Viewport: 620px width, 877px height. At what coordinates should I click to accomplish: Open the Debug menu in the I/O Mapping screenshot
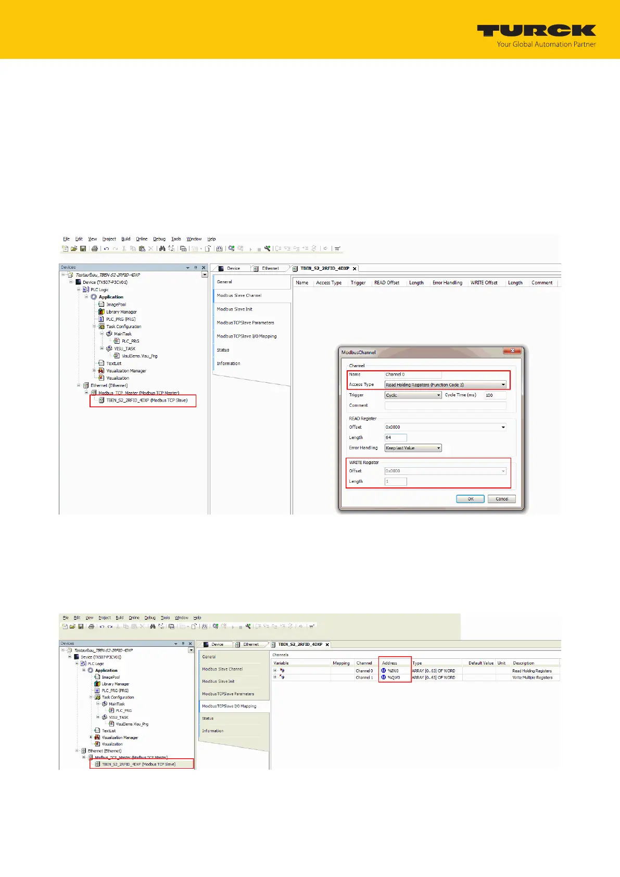pos(150,618)
